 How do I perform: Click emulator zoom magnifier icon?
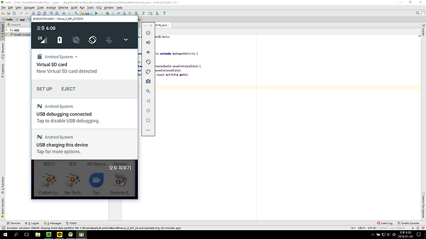[148, 91]
